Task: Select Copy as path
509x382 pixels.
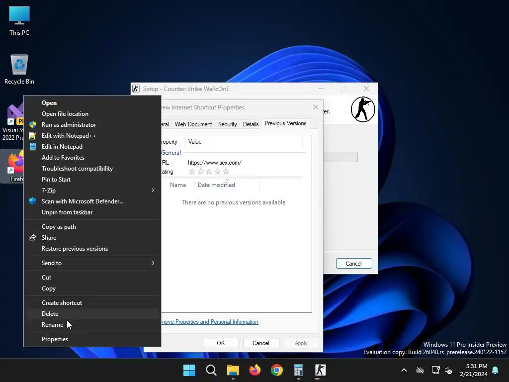Action: click(x=92, y=227)
